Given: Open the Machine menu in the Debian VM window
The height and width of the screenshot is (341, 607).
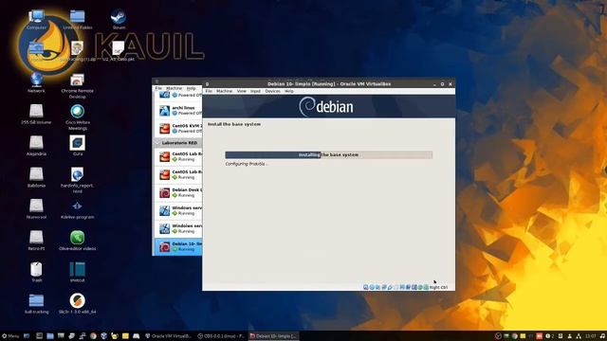Looking at the screenshot, I should point(224,91).
